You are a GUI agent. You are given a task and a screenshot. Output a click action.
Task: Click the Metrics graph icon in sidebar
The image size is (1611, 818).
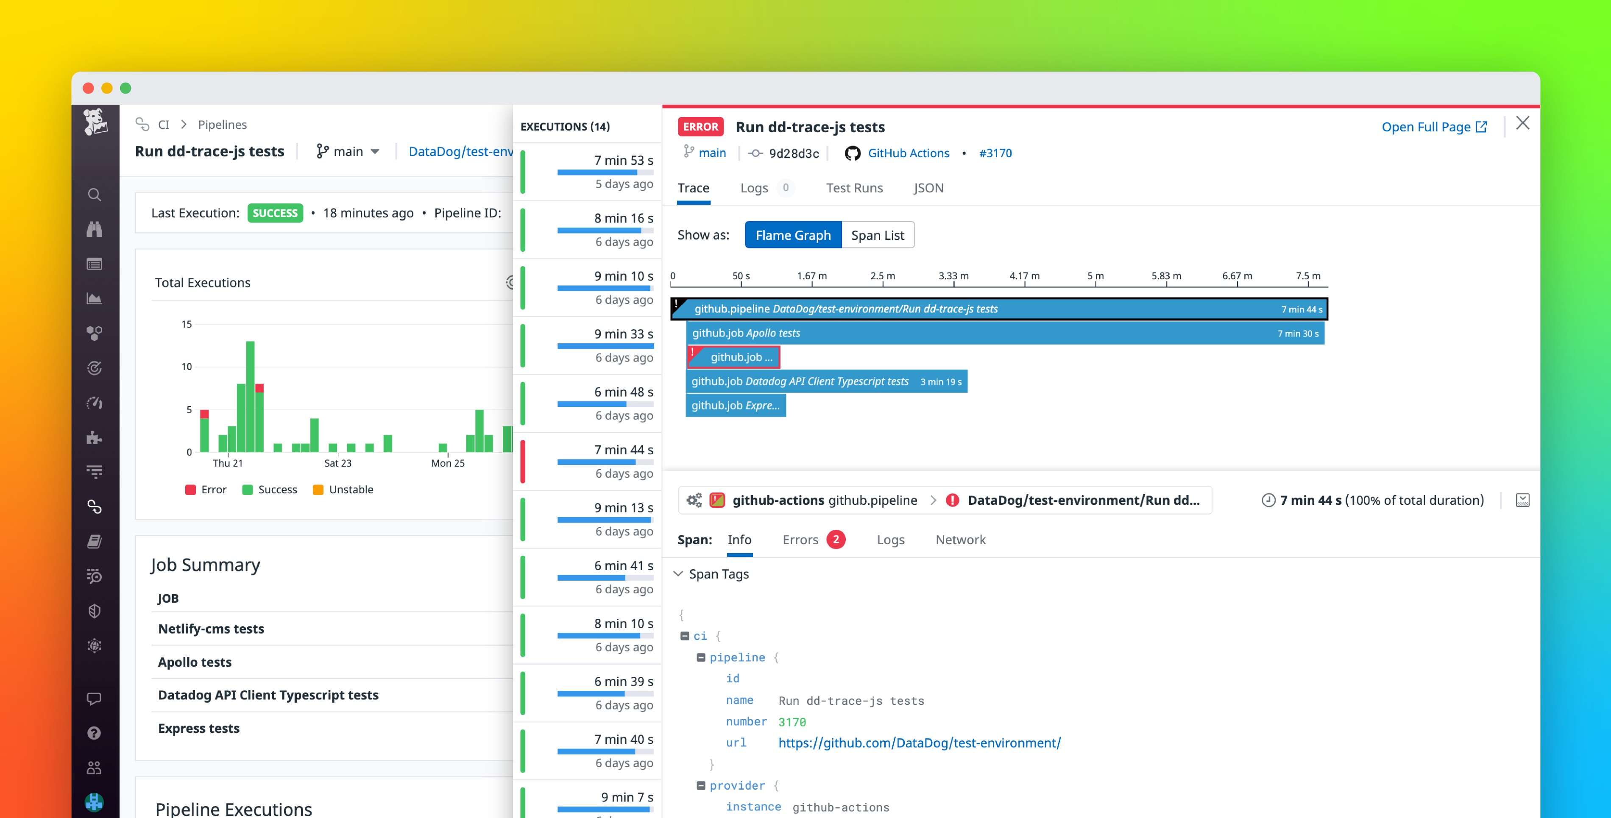pyautogui.click(x=95, y=298)
